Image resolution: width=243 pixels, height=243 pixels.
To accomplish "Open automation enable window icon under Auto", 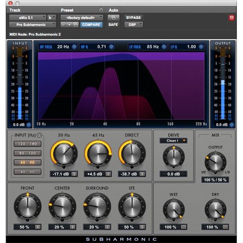I will point(113,18).
